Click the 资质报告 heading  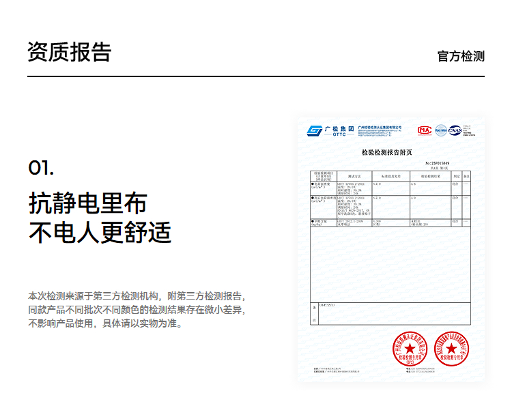click(69, 53)
